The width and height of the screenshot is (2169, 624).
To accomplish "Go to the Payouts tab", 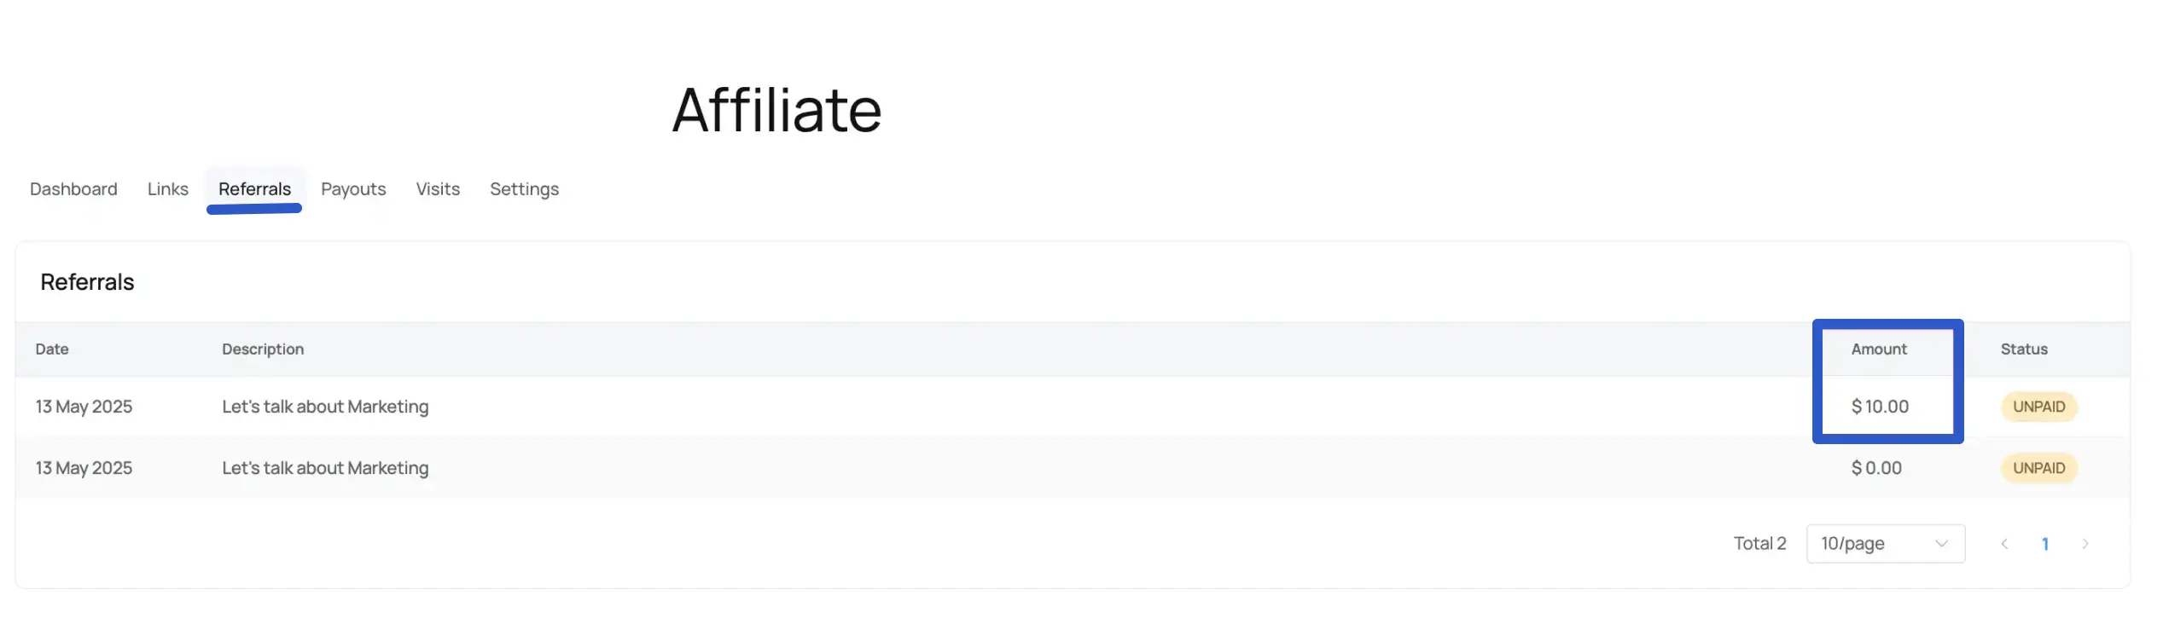I will [x=353, y=189].
